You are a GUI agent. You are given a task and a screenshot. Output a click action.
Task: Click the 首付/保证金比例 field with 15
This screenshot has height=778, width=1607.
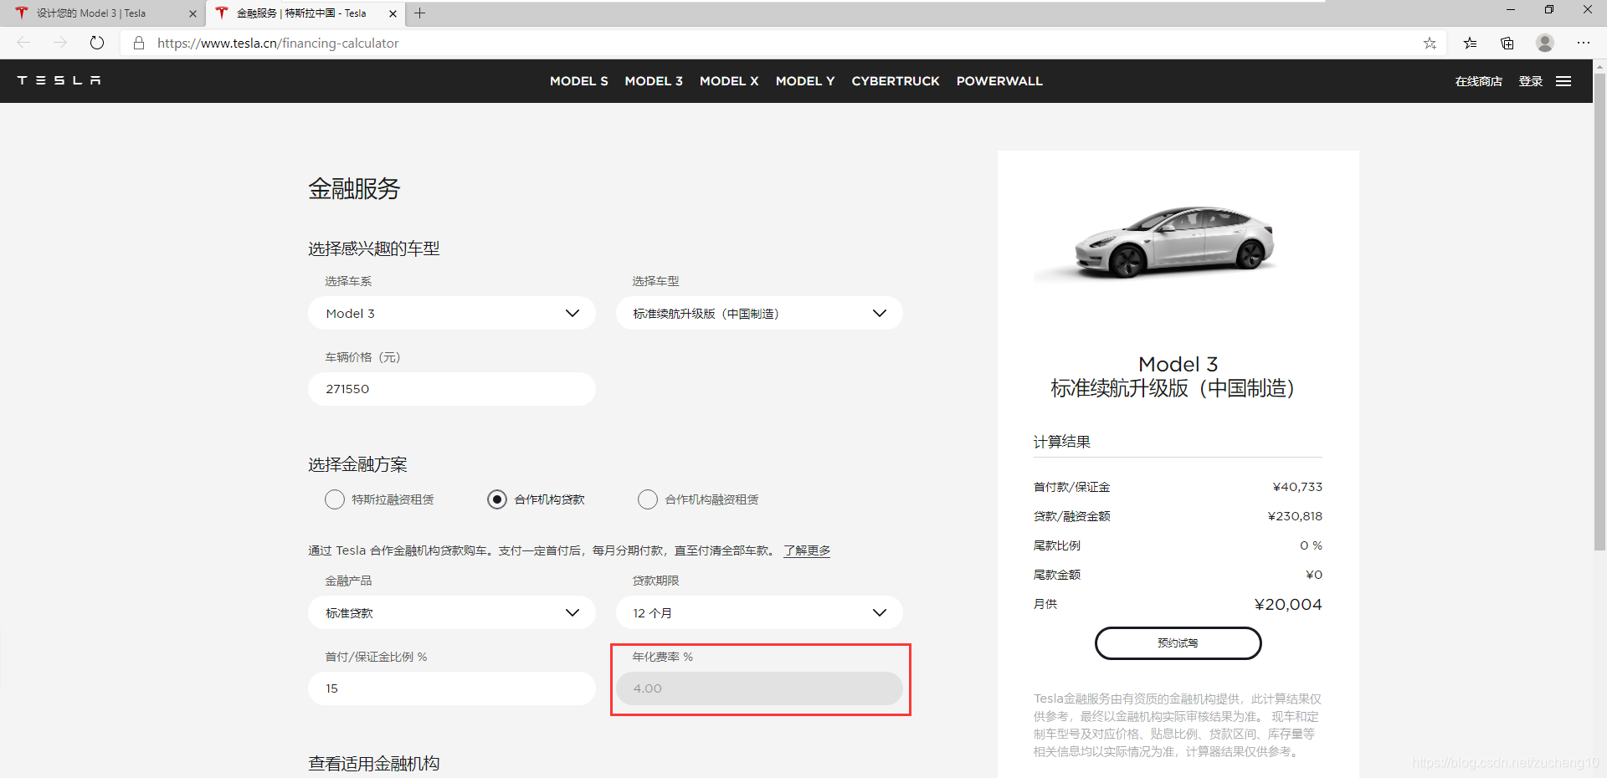pyautogui.click(x=452, y=688)
